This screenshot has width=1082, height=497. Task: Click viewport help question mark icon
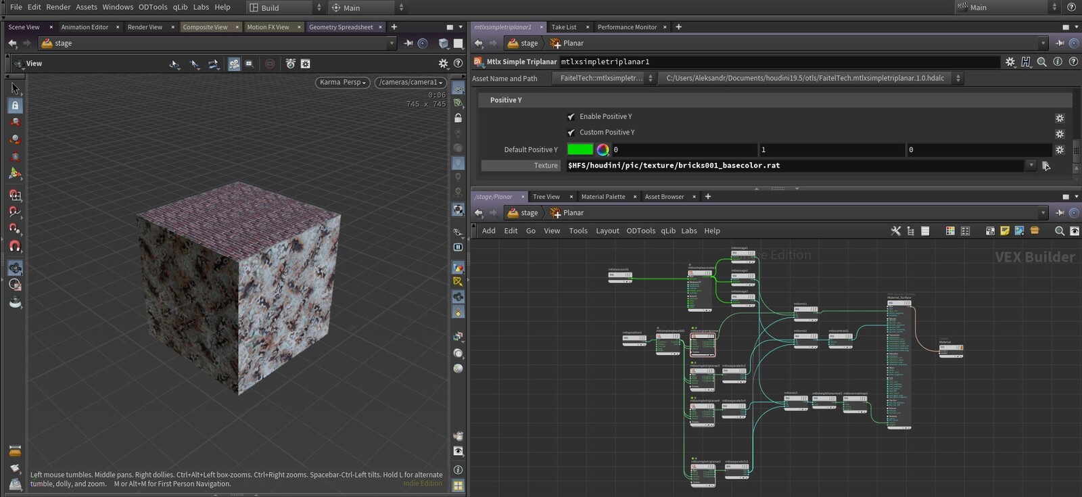(458, 63)
